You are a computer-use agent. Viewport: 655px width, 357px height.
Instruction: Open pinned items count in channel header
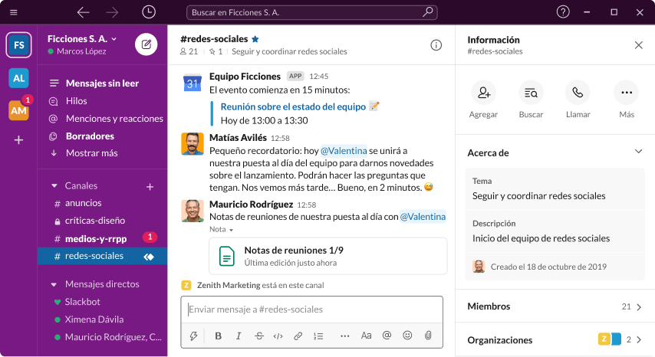pos(216,51)
